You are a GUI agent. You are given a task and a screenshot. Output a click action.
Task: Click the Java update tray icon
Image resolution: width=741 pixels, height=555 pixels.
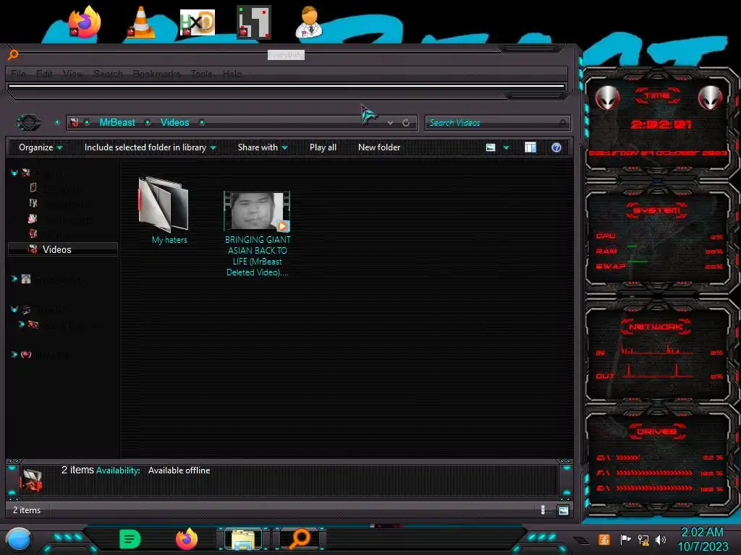coord(604,539)
